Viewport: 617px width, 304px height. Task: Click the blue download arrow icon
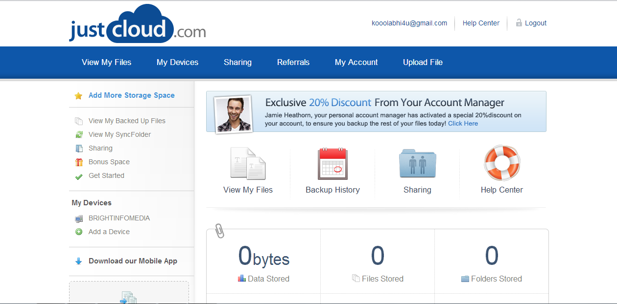click(78, 261)
